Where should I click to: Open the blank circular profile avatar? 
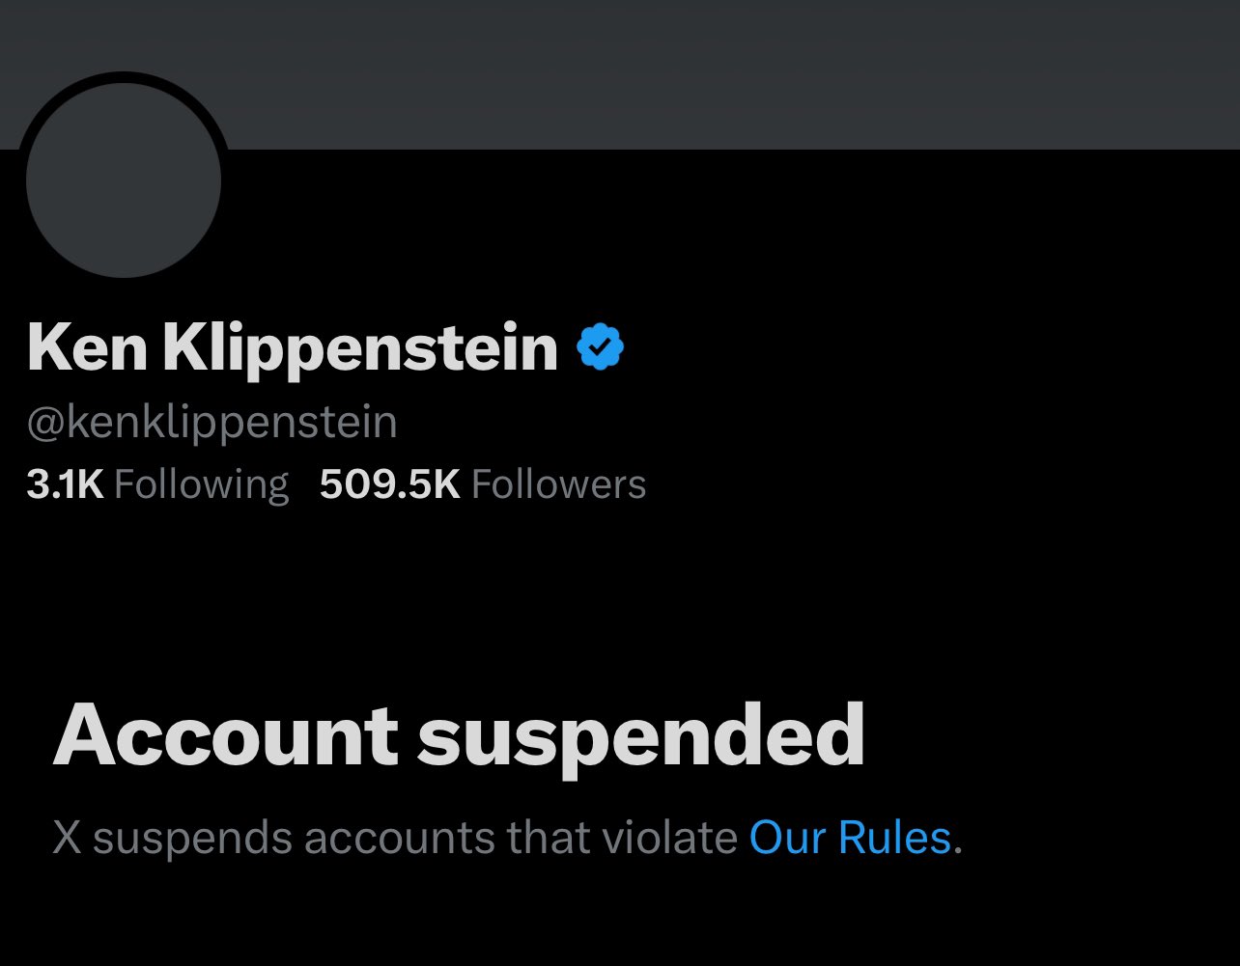point(124,179)
